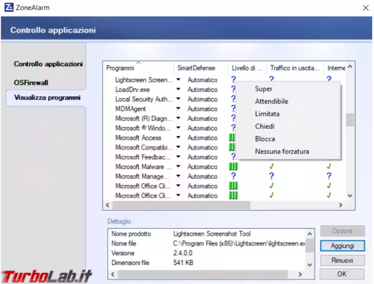Select Attendibile in the popup menu
This screenshot has height=284, width=374.
[271, 102]
